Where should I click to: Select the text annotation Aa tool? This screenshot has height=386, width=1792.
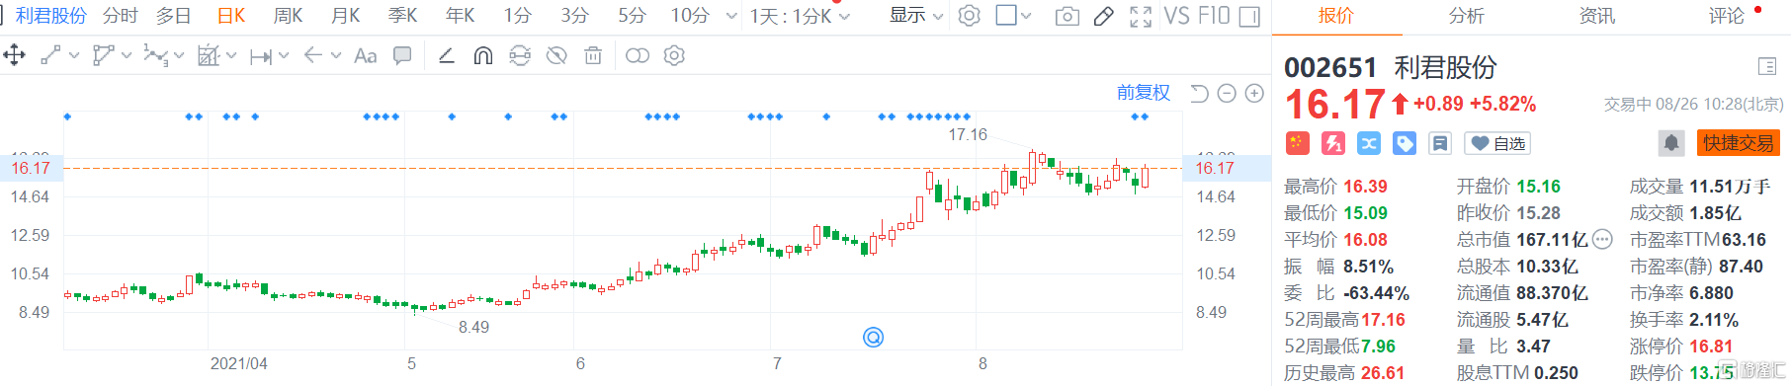366,56
